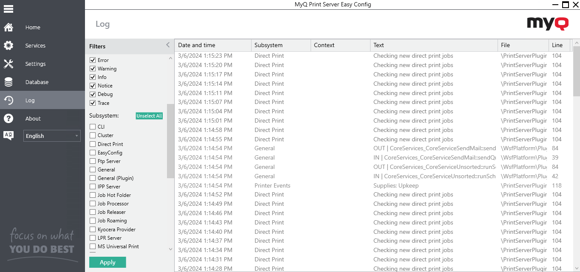
Task: Click the Subsystem column header
Action: point(269,45)
